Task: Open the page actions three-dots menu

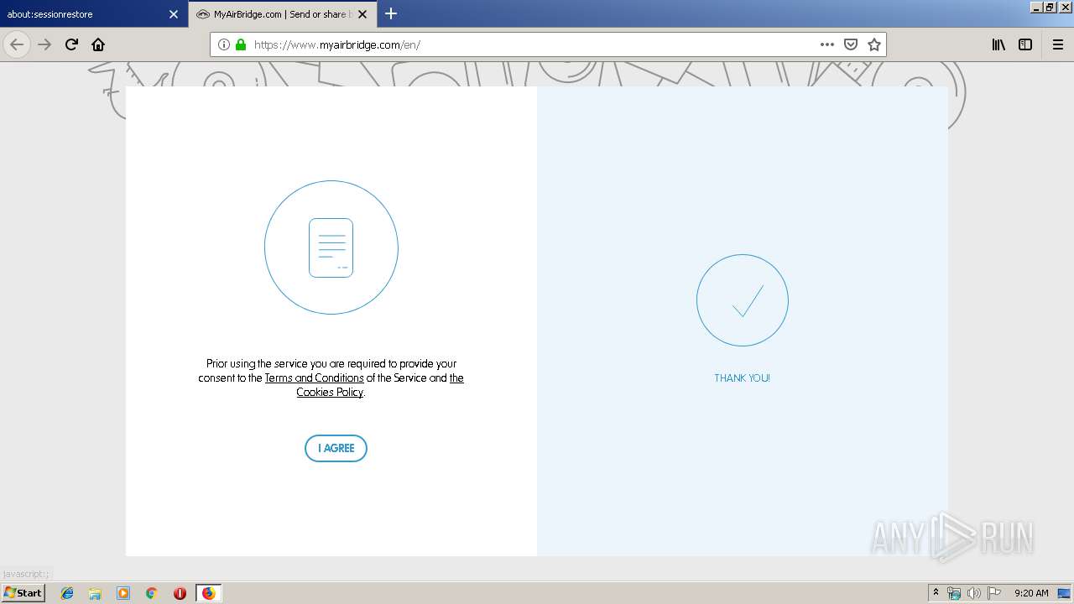Action: [827, 44]
